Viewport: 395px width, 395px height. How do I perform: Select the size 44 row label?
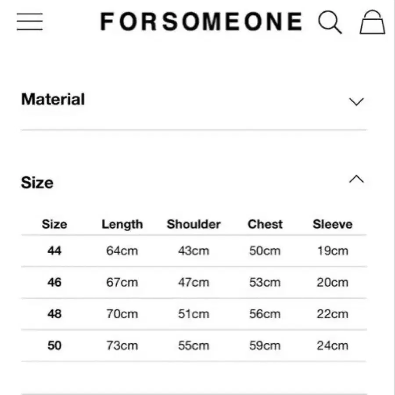click(x=54, y=251)
